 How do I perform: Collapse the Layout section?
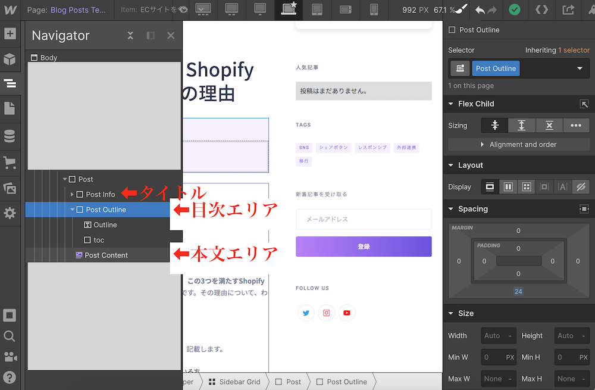click(451, 165)
